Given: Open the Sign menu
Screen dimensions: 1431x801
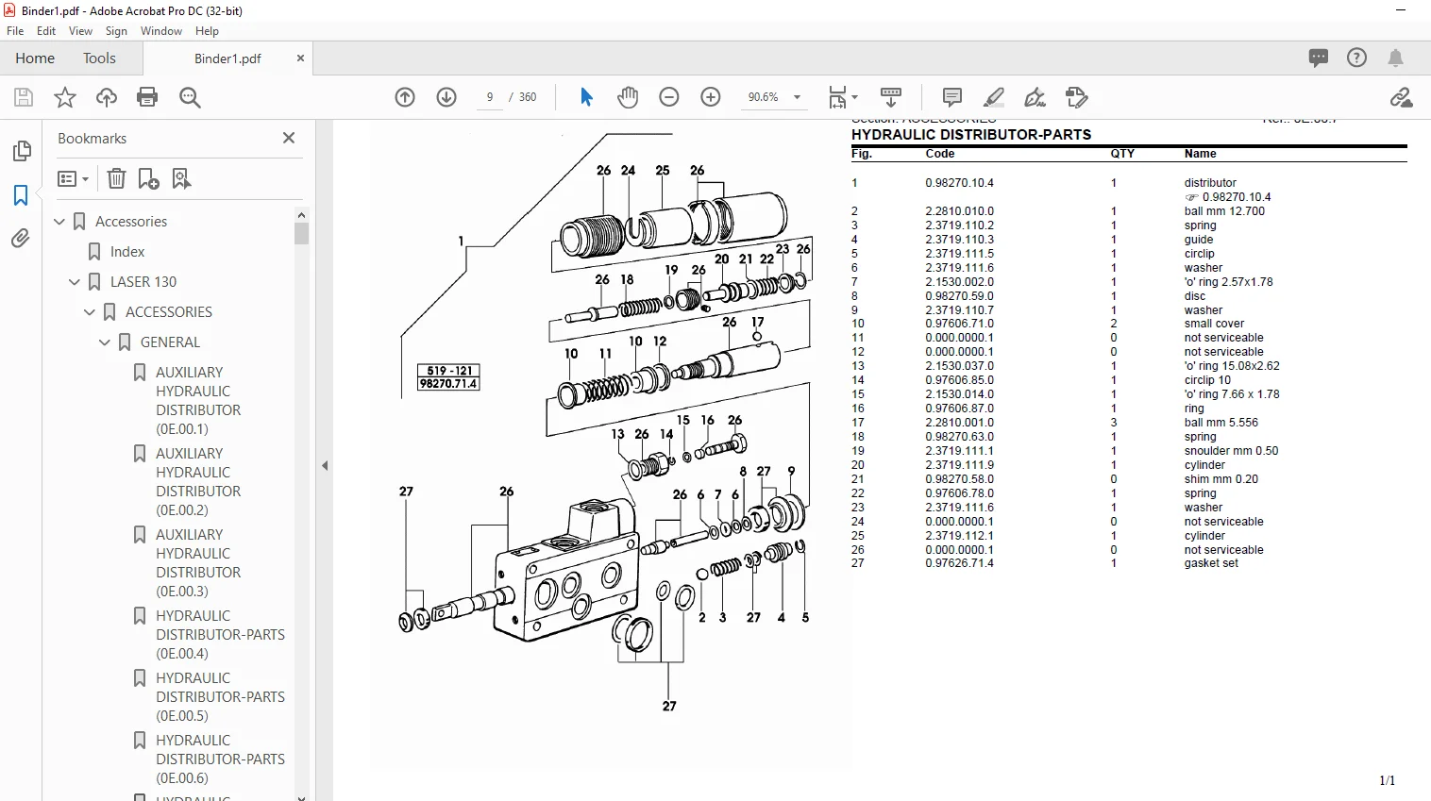Looking at the screenshot, I should 116,31.
